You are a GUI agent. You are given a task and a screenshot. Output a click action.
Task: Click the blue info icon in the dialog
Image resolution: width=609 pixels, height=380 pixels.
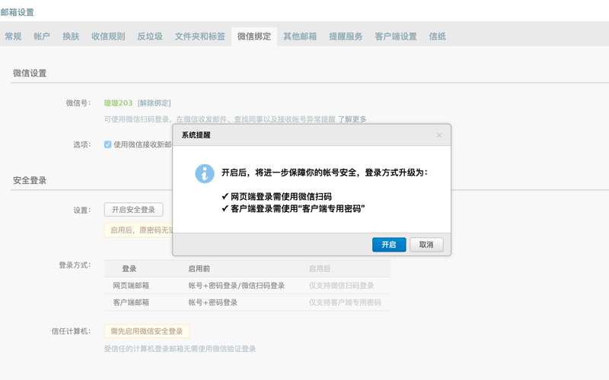tap(204, 173)
